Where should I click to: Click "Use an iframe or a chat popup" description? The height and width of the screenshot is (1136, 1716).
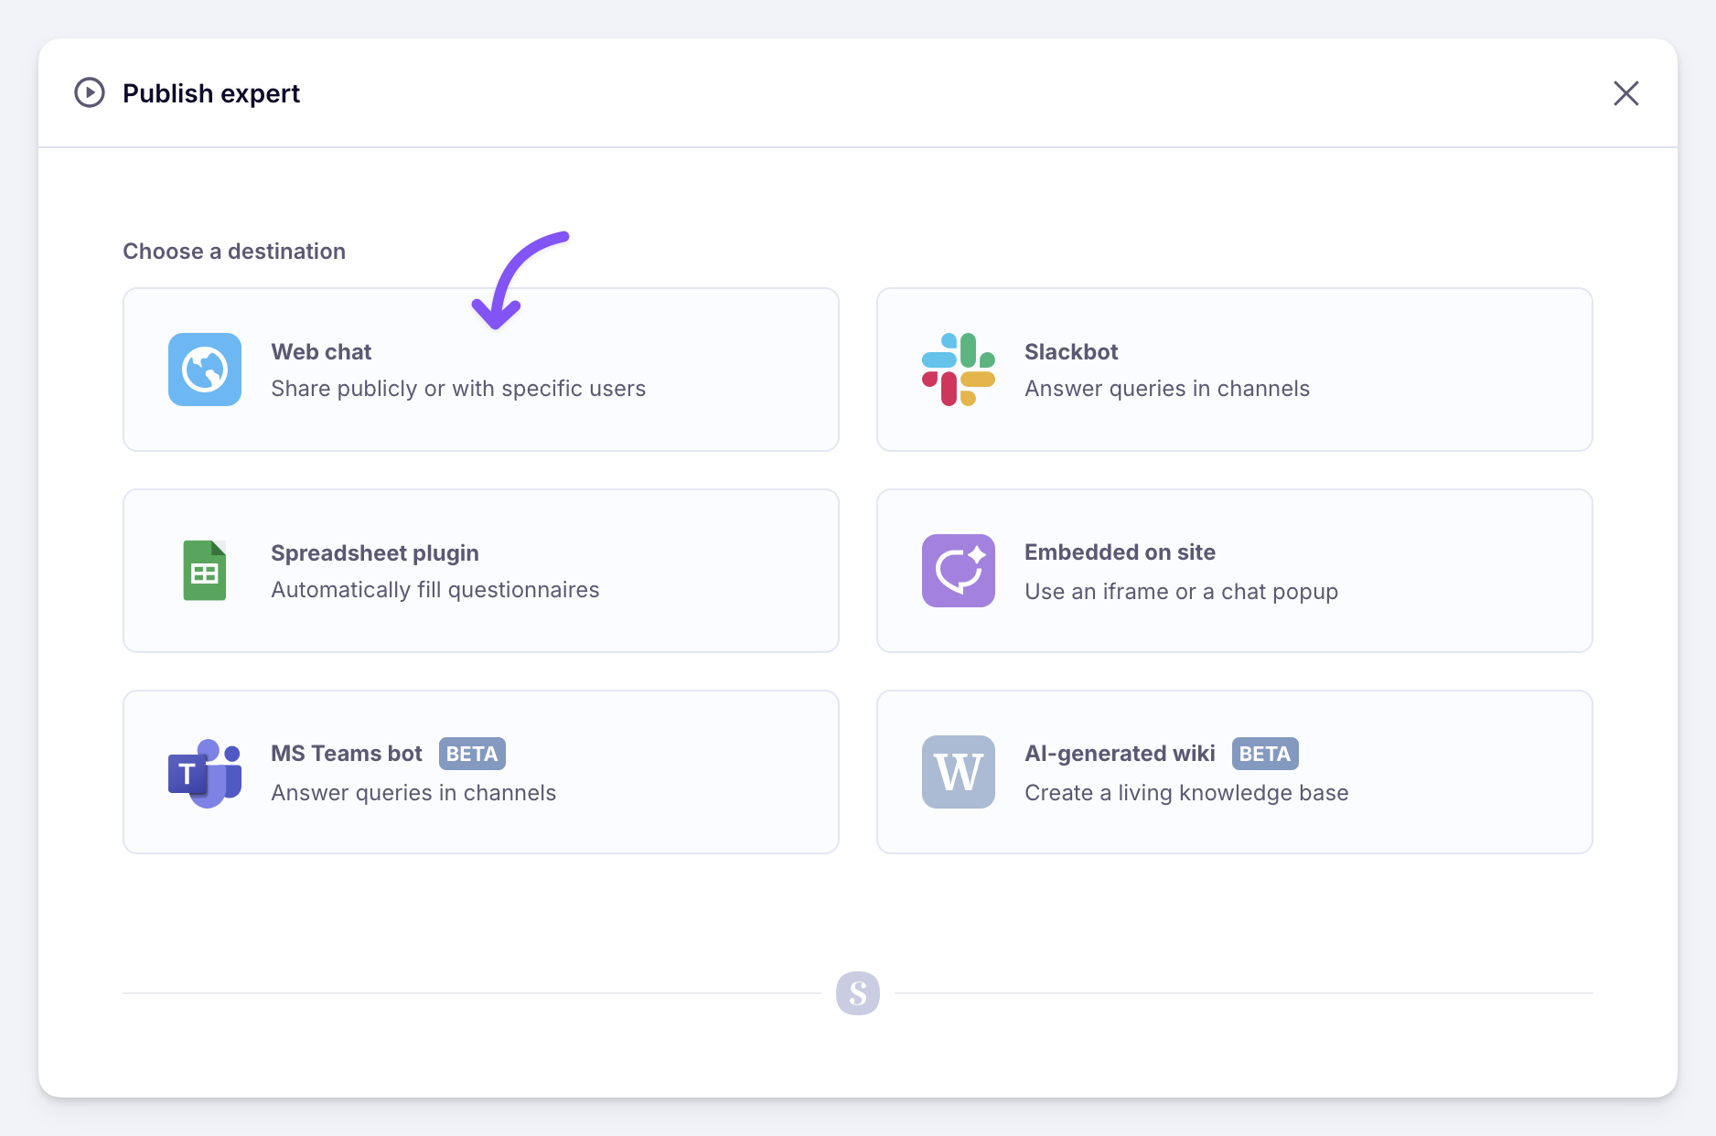(1181, 592)
